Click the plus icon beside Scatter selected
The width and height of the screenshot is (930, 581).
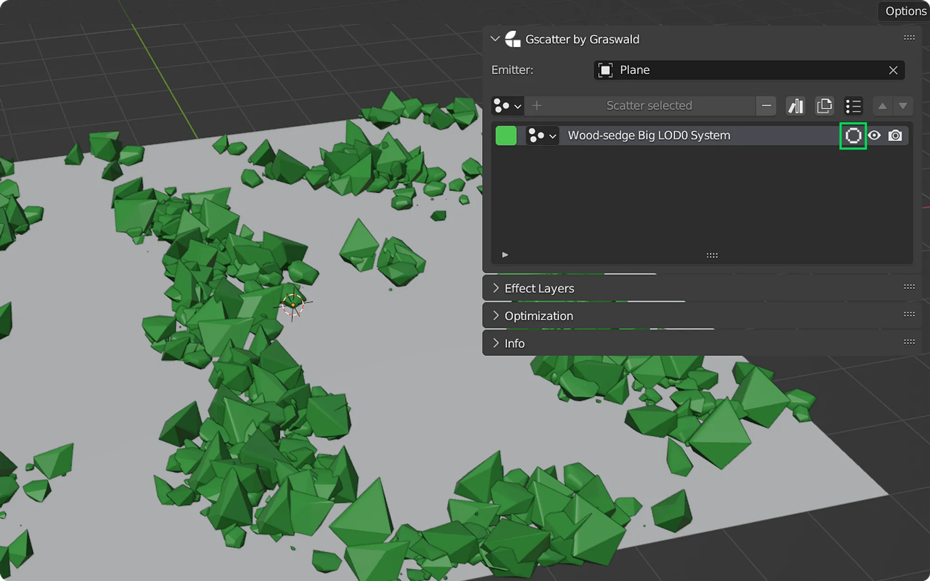click(537, 106)
